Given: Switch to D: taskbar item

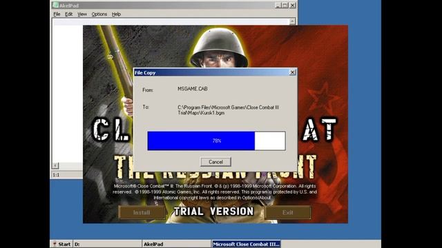Looking at the screenshot, I should tap(108, 244).
